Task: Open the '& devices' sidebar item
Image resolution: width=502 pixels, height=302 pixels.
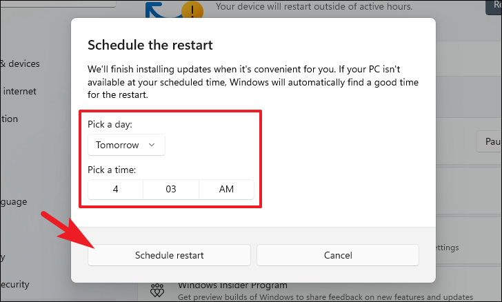Action: point(20,63)
